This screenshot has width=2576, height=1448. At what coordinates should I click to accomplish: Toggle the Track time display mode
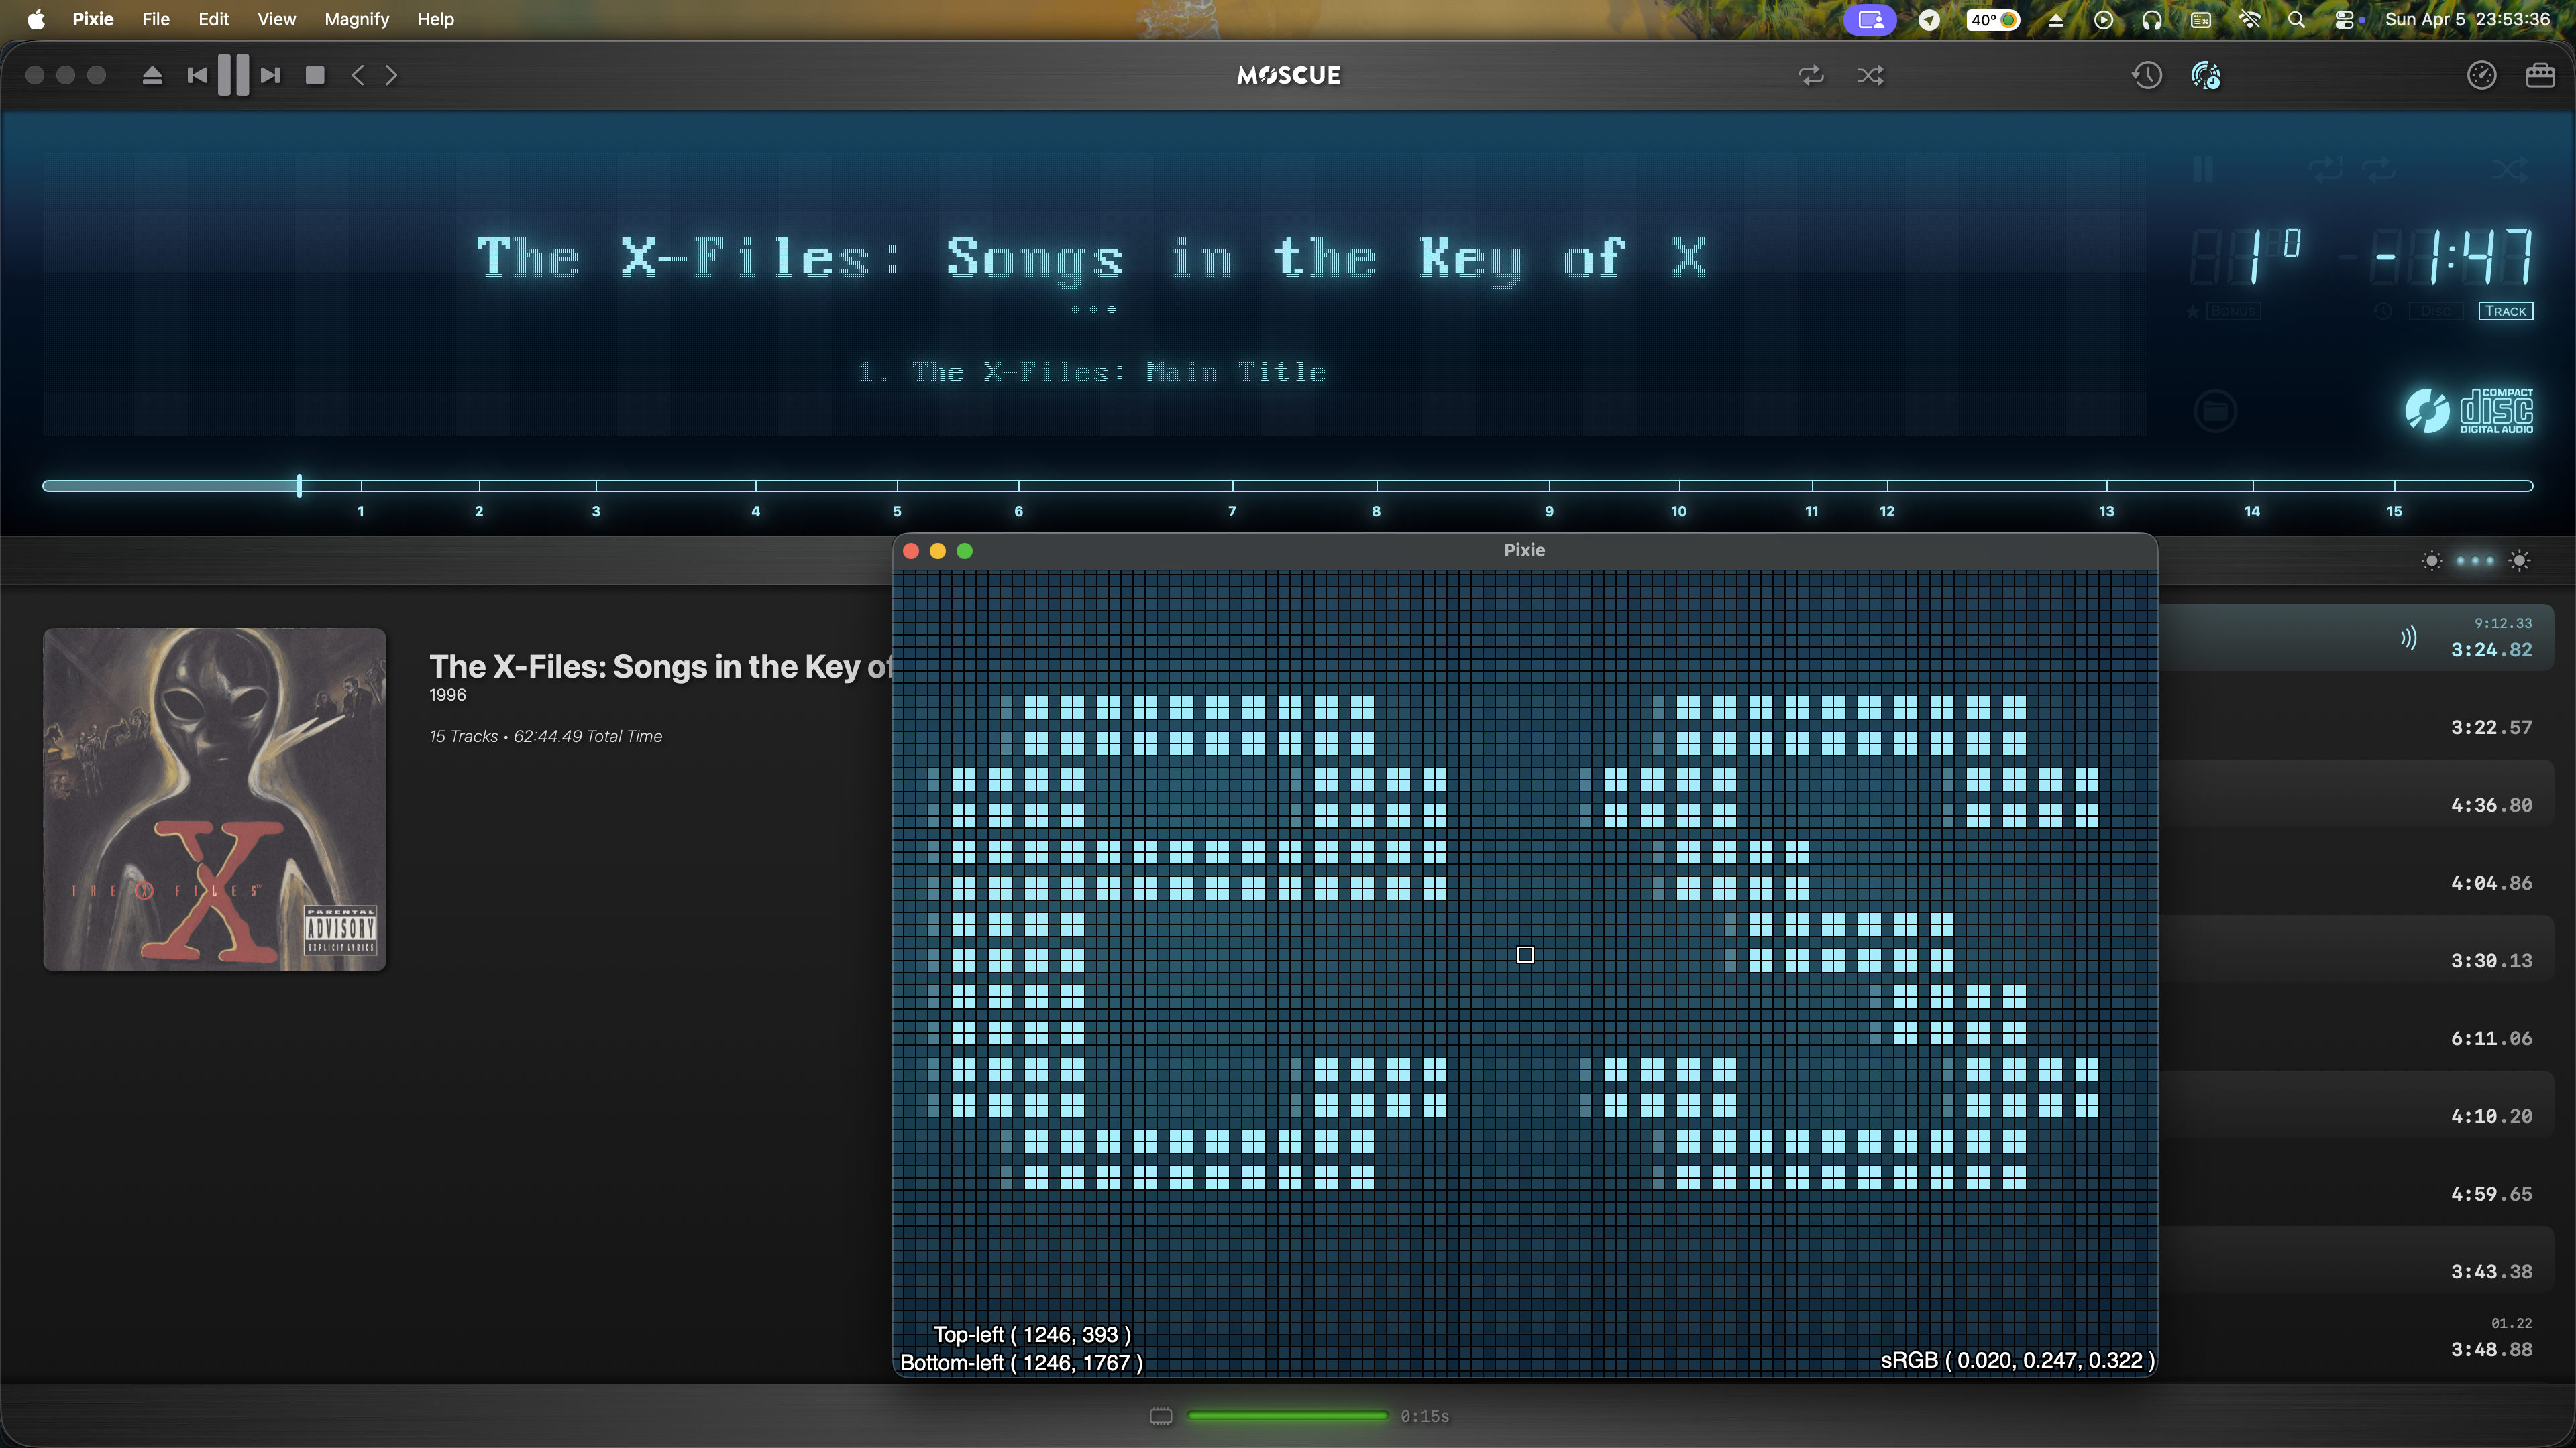[2505, 312]
